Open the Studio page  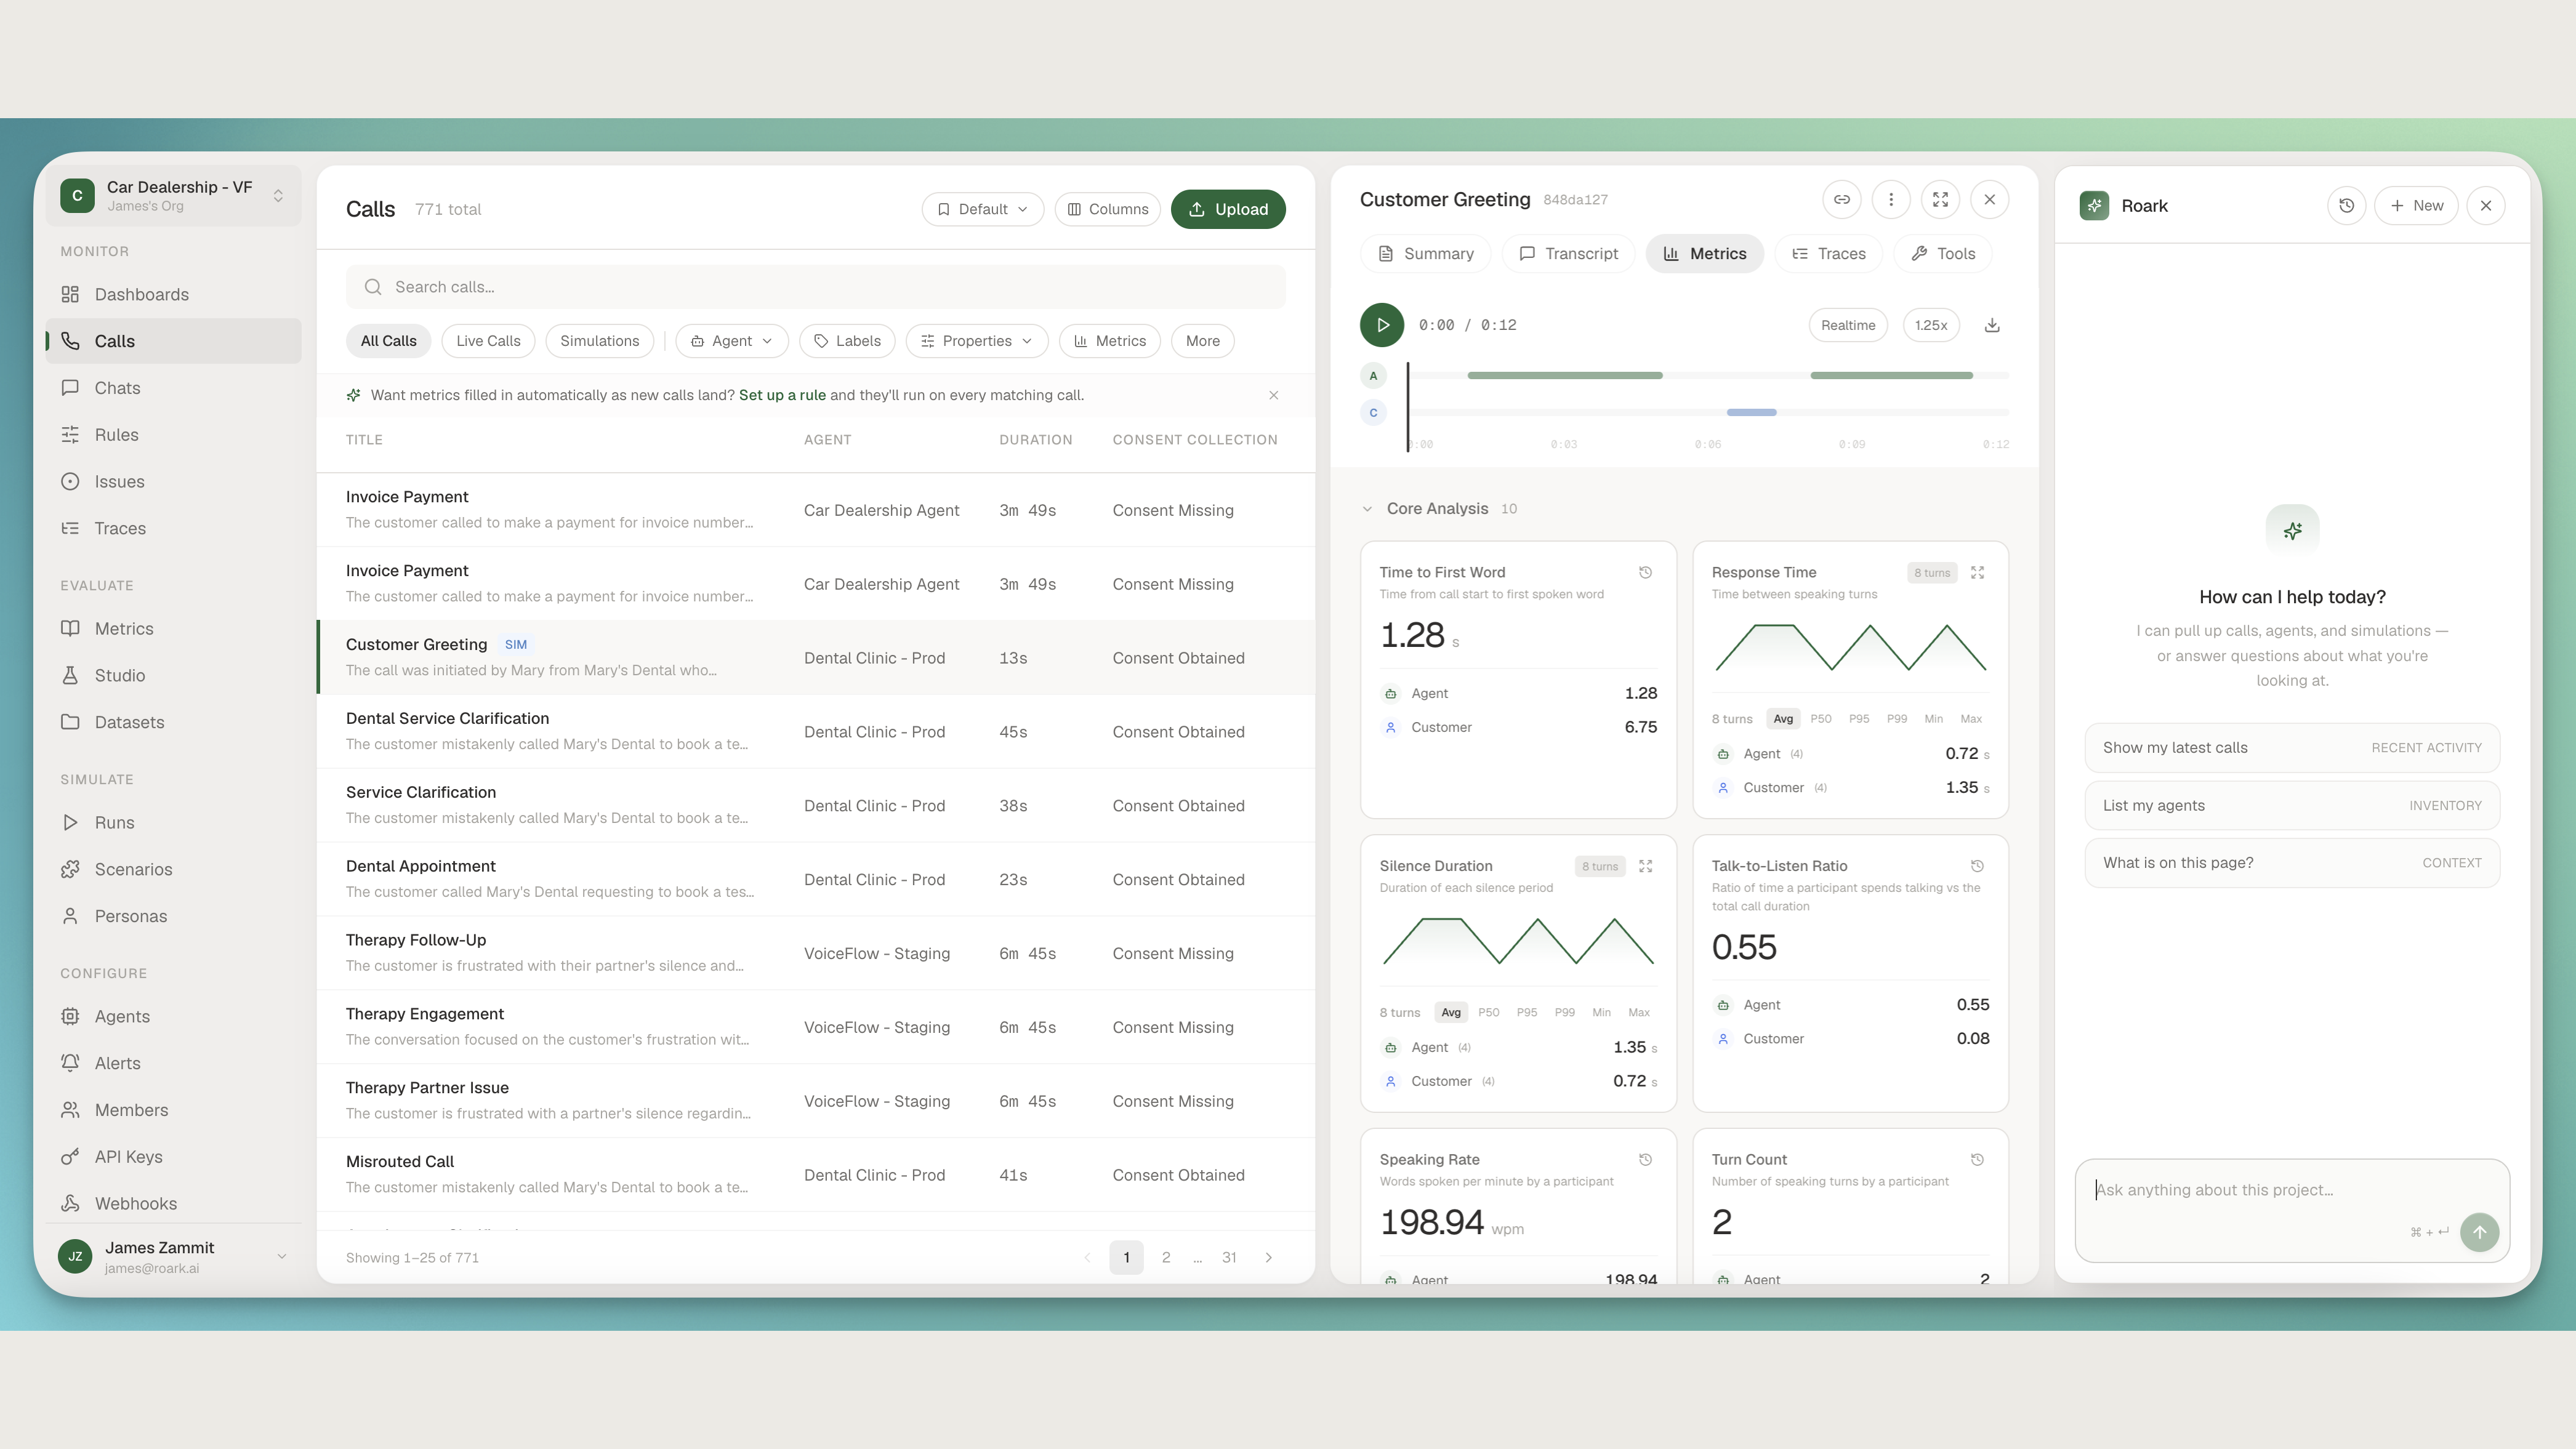tap(173, 675)
